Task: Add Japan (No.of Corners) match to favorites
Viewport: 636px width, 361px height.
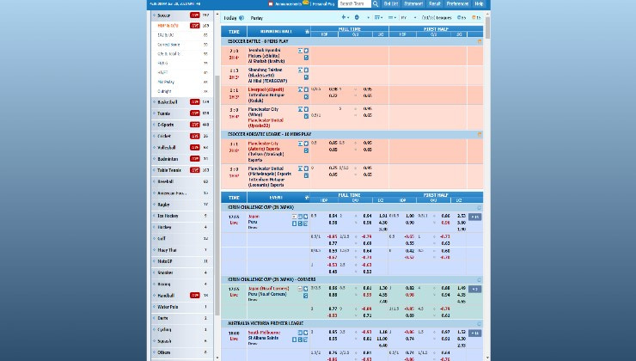Action: coord(306,289)
